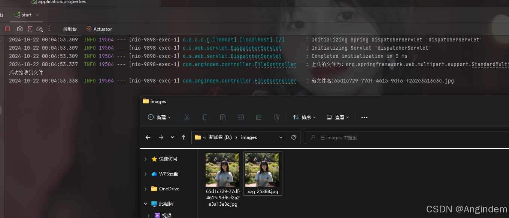The width and height of the screenshot is (509, 218).
Task: Select the start run configuration tab
Action: [27, 15]
